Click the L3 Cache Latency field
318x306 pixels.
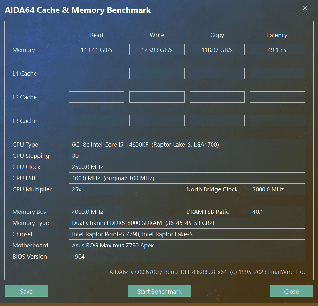277,121
